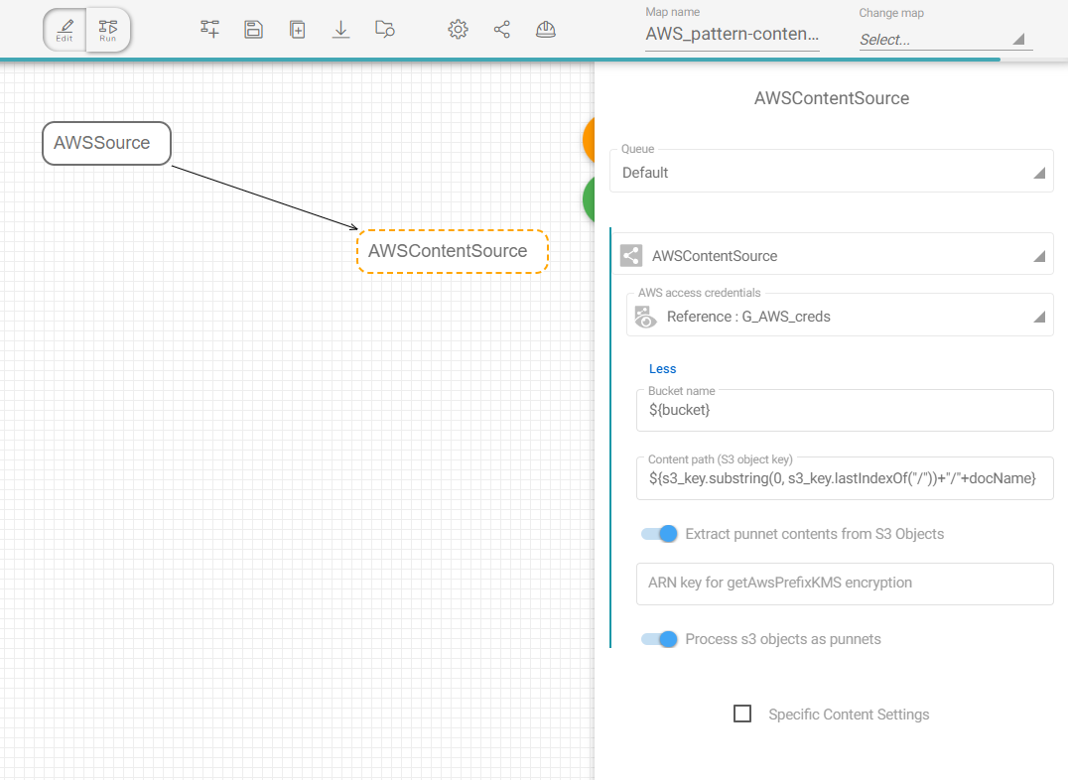Click the Bucket name field
This screenshot has height=780, width=1068.
click(x=845, y=410)
